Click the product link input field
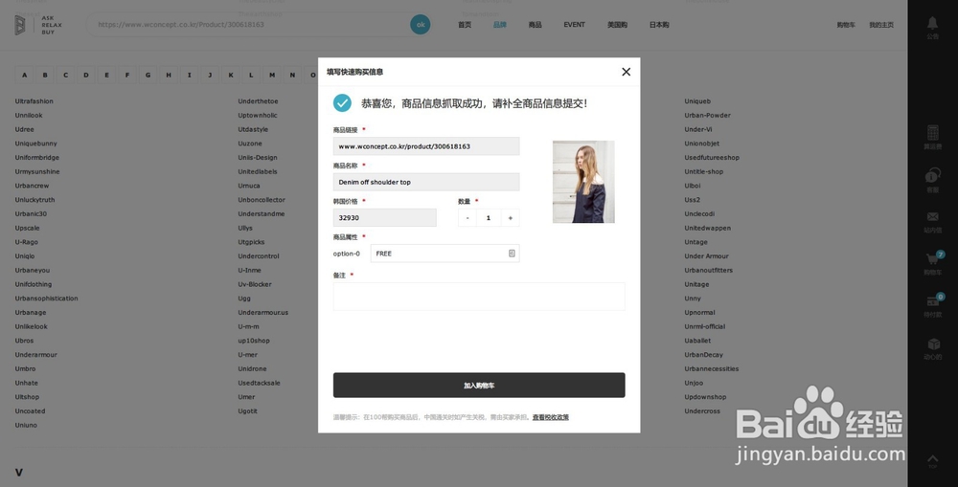 pyautogui.click(x=426, y=146)
